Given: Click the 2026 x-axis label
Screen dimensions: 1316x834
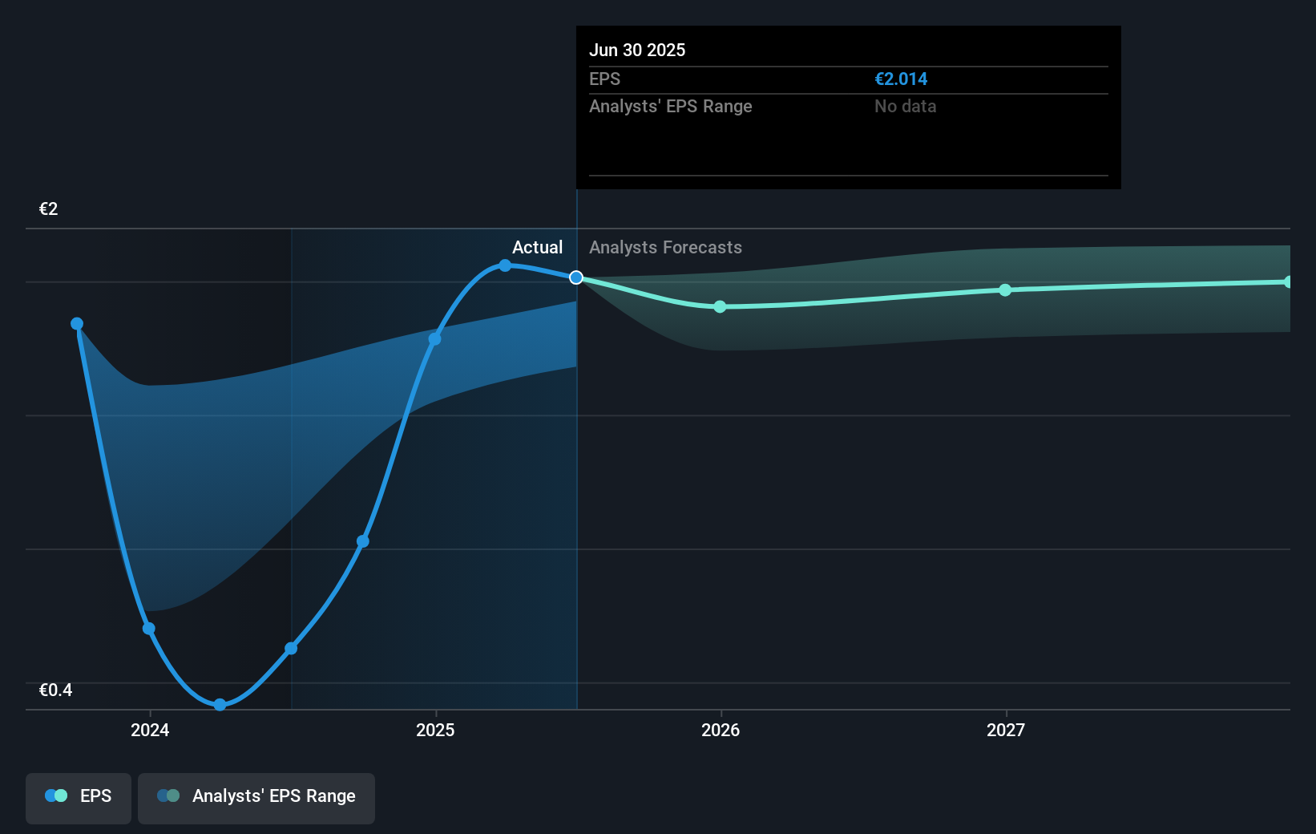Looking at the screenshot, I should click(x=721, y=731).
